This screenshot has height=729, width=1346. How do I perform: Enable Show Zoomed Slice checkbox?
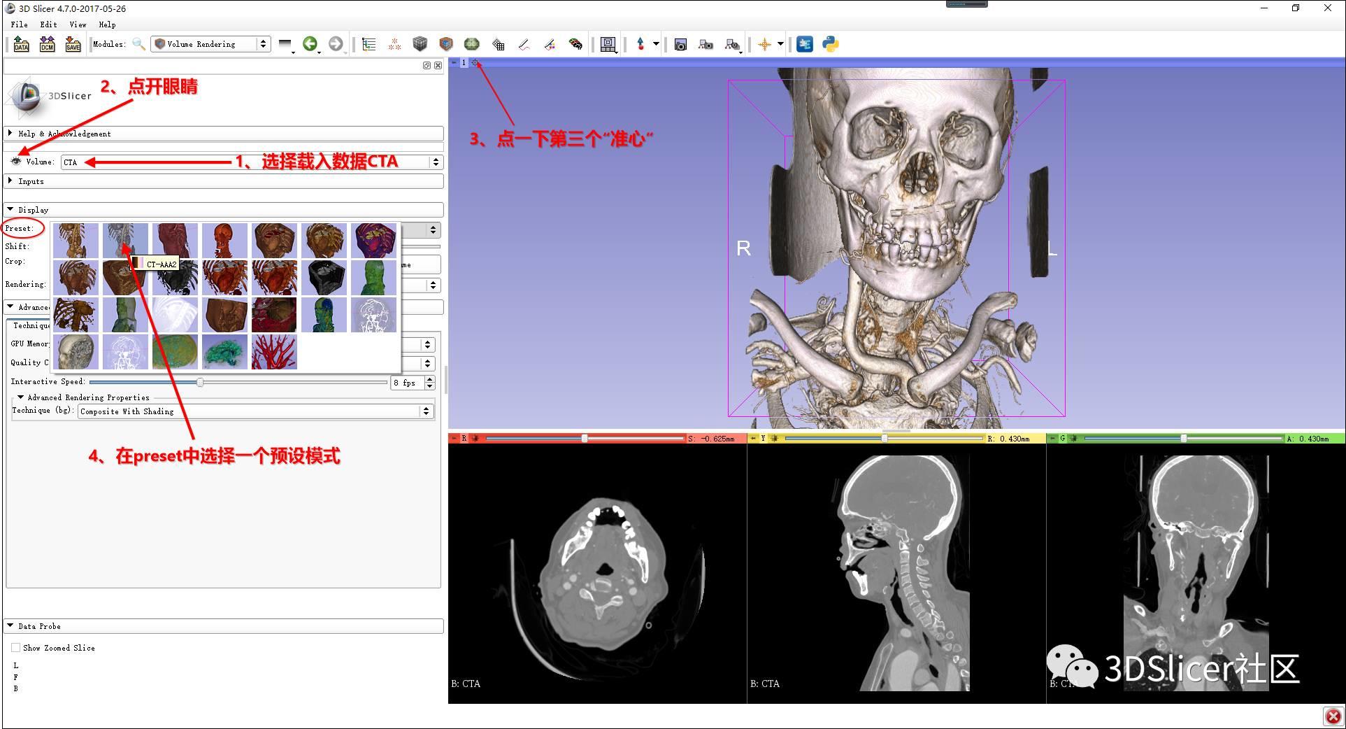pyautogui.click(x=15, y=648)
